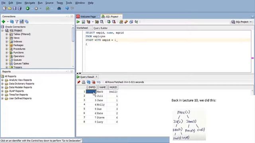This screenshot has height=143, width=255.
Task: Expand Analytic View Reports folder
Action: coord(2,80)
